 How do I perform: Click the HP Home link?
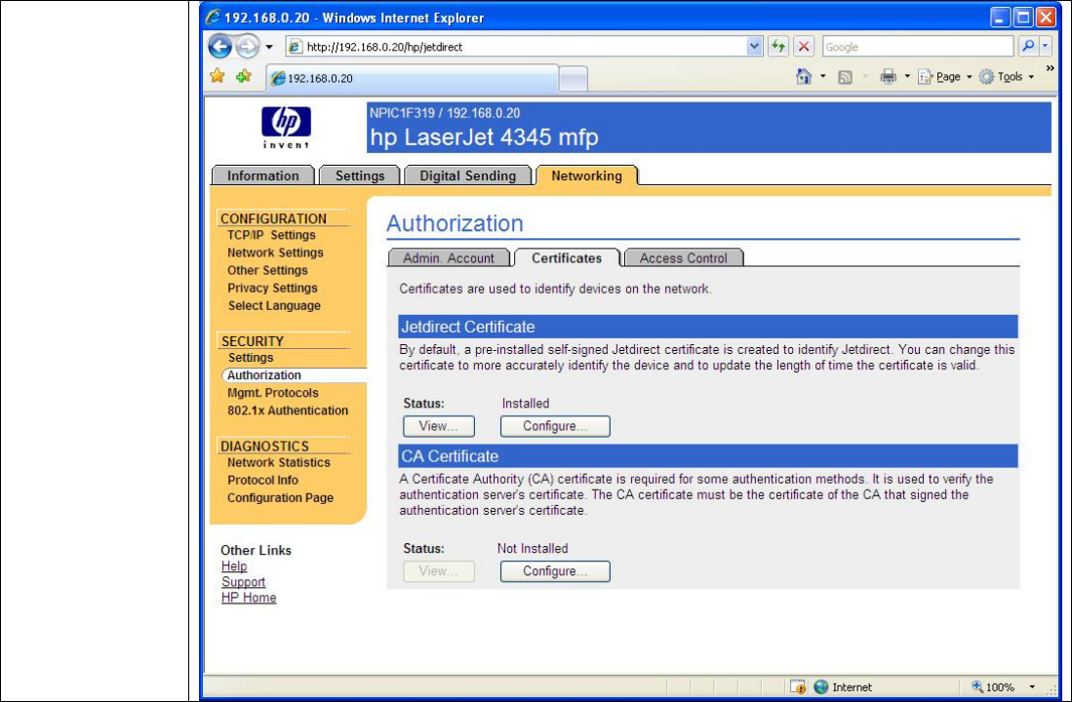click(x=249, y=598)
